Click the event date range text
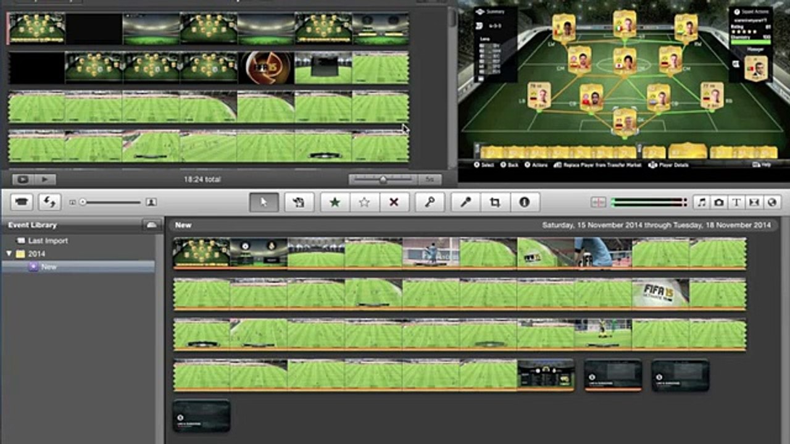Viewport: 790px width, 444px height. [657, 225]
